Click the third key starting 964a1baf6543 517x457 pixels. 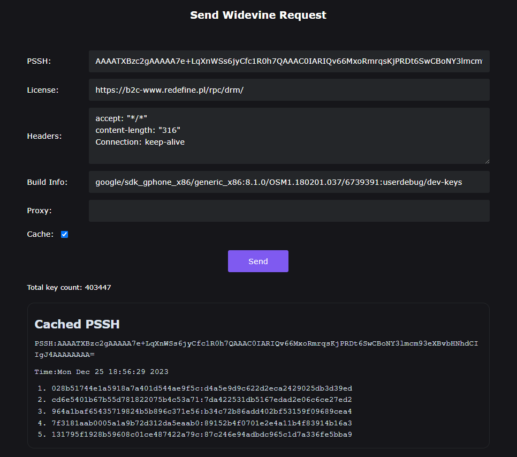click(x=202, y=411)
